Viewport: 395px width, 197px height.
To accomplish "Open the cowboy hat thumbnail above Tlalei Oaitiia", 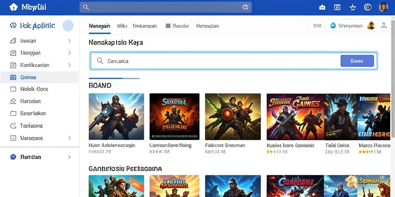I will [x=341, y=117].
